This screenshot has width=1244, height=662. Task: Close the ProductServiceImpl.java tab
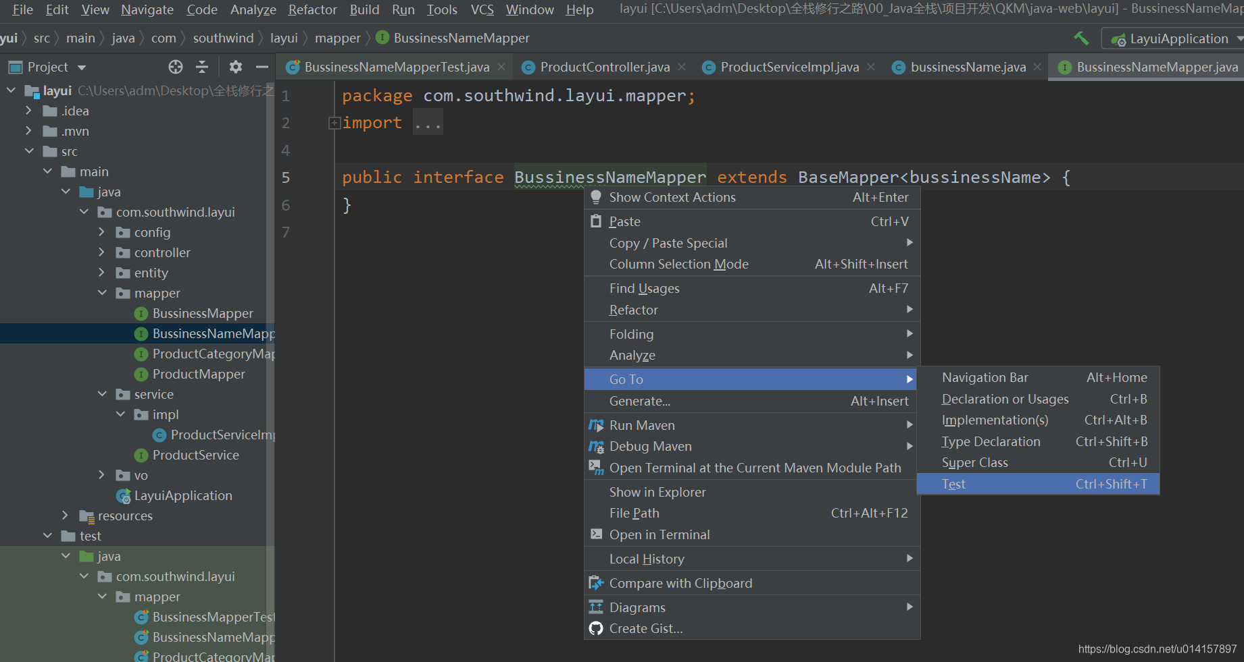871,67
